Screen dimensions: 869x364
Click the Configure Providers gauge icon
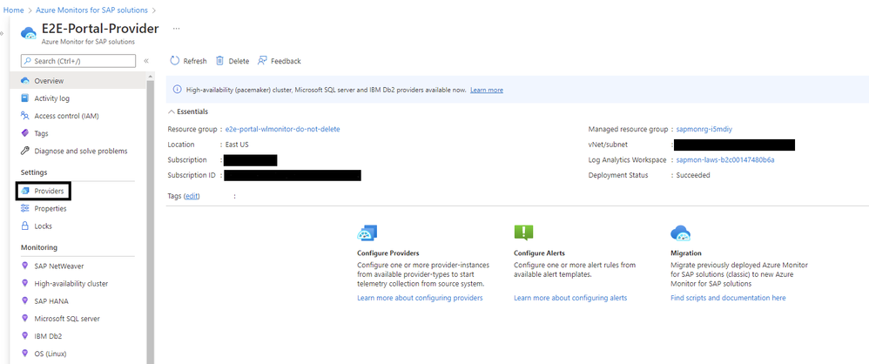[367, 233]
